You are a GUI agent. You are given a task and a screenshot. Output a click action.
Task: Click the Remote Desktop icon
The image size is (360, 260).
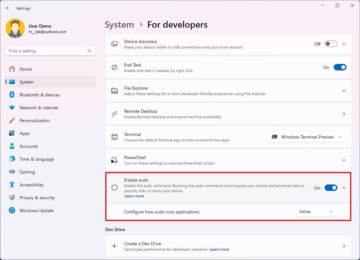115,113
